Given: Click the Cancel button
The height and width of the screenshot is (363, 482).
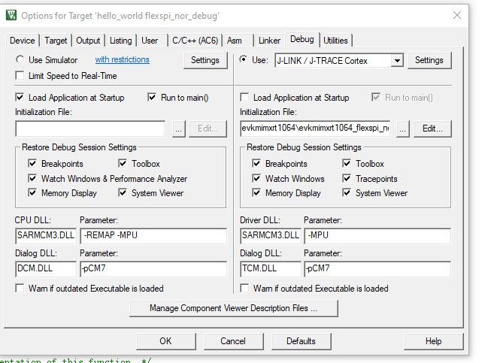Looking at the screenshot, I should point(233,341).
